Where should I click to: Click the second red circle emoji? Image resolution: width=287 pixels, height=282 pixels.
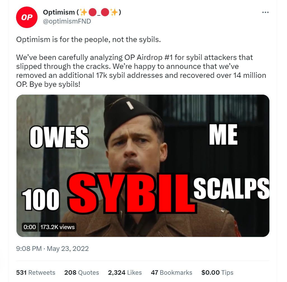105,12
